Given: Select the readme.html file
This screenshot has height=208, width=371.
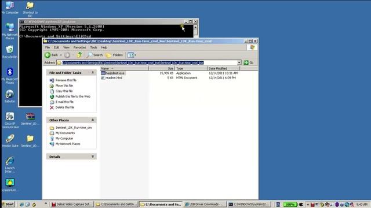Looking at the screenshot, I should [112, 77].
